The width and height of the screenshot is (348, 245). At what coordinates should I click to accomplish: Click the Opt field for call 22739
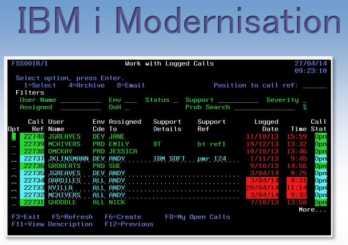click(14, 144)
